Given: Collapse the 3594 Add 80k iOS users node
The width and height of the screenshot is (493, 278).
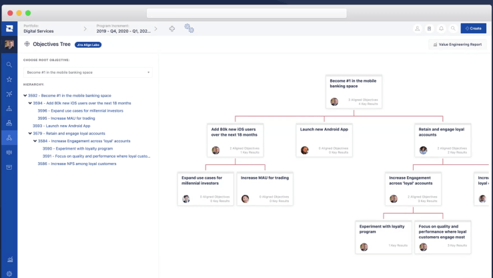Looking at the screenshot, I should pos(30,103).
